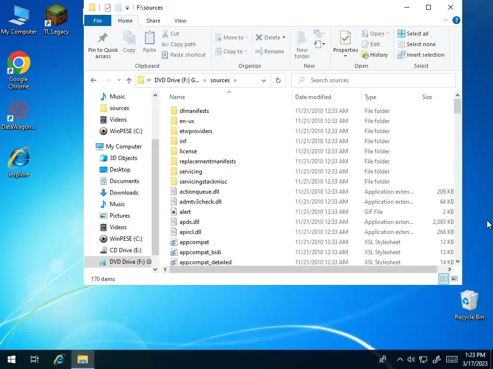The height and width of the screenshot is (369, 493).
Task: Sort by the Type column header
Action: pyautogui.click(x=390, y=97)
